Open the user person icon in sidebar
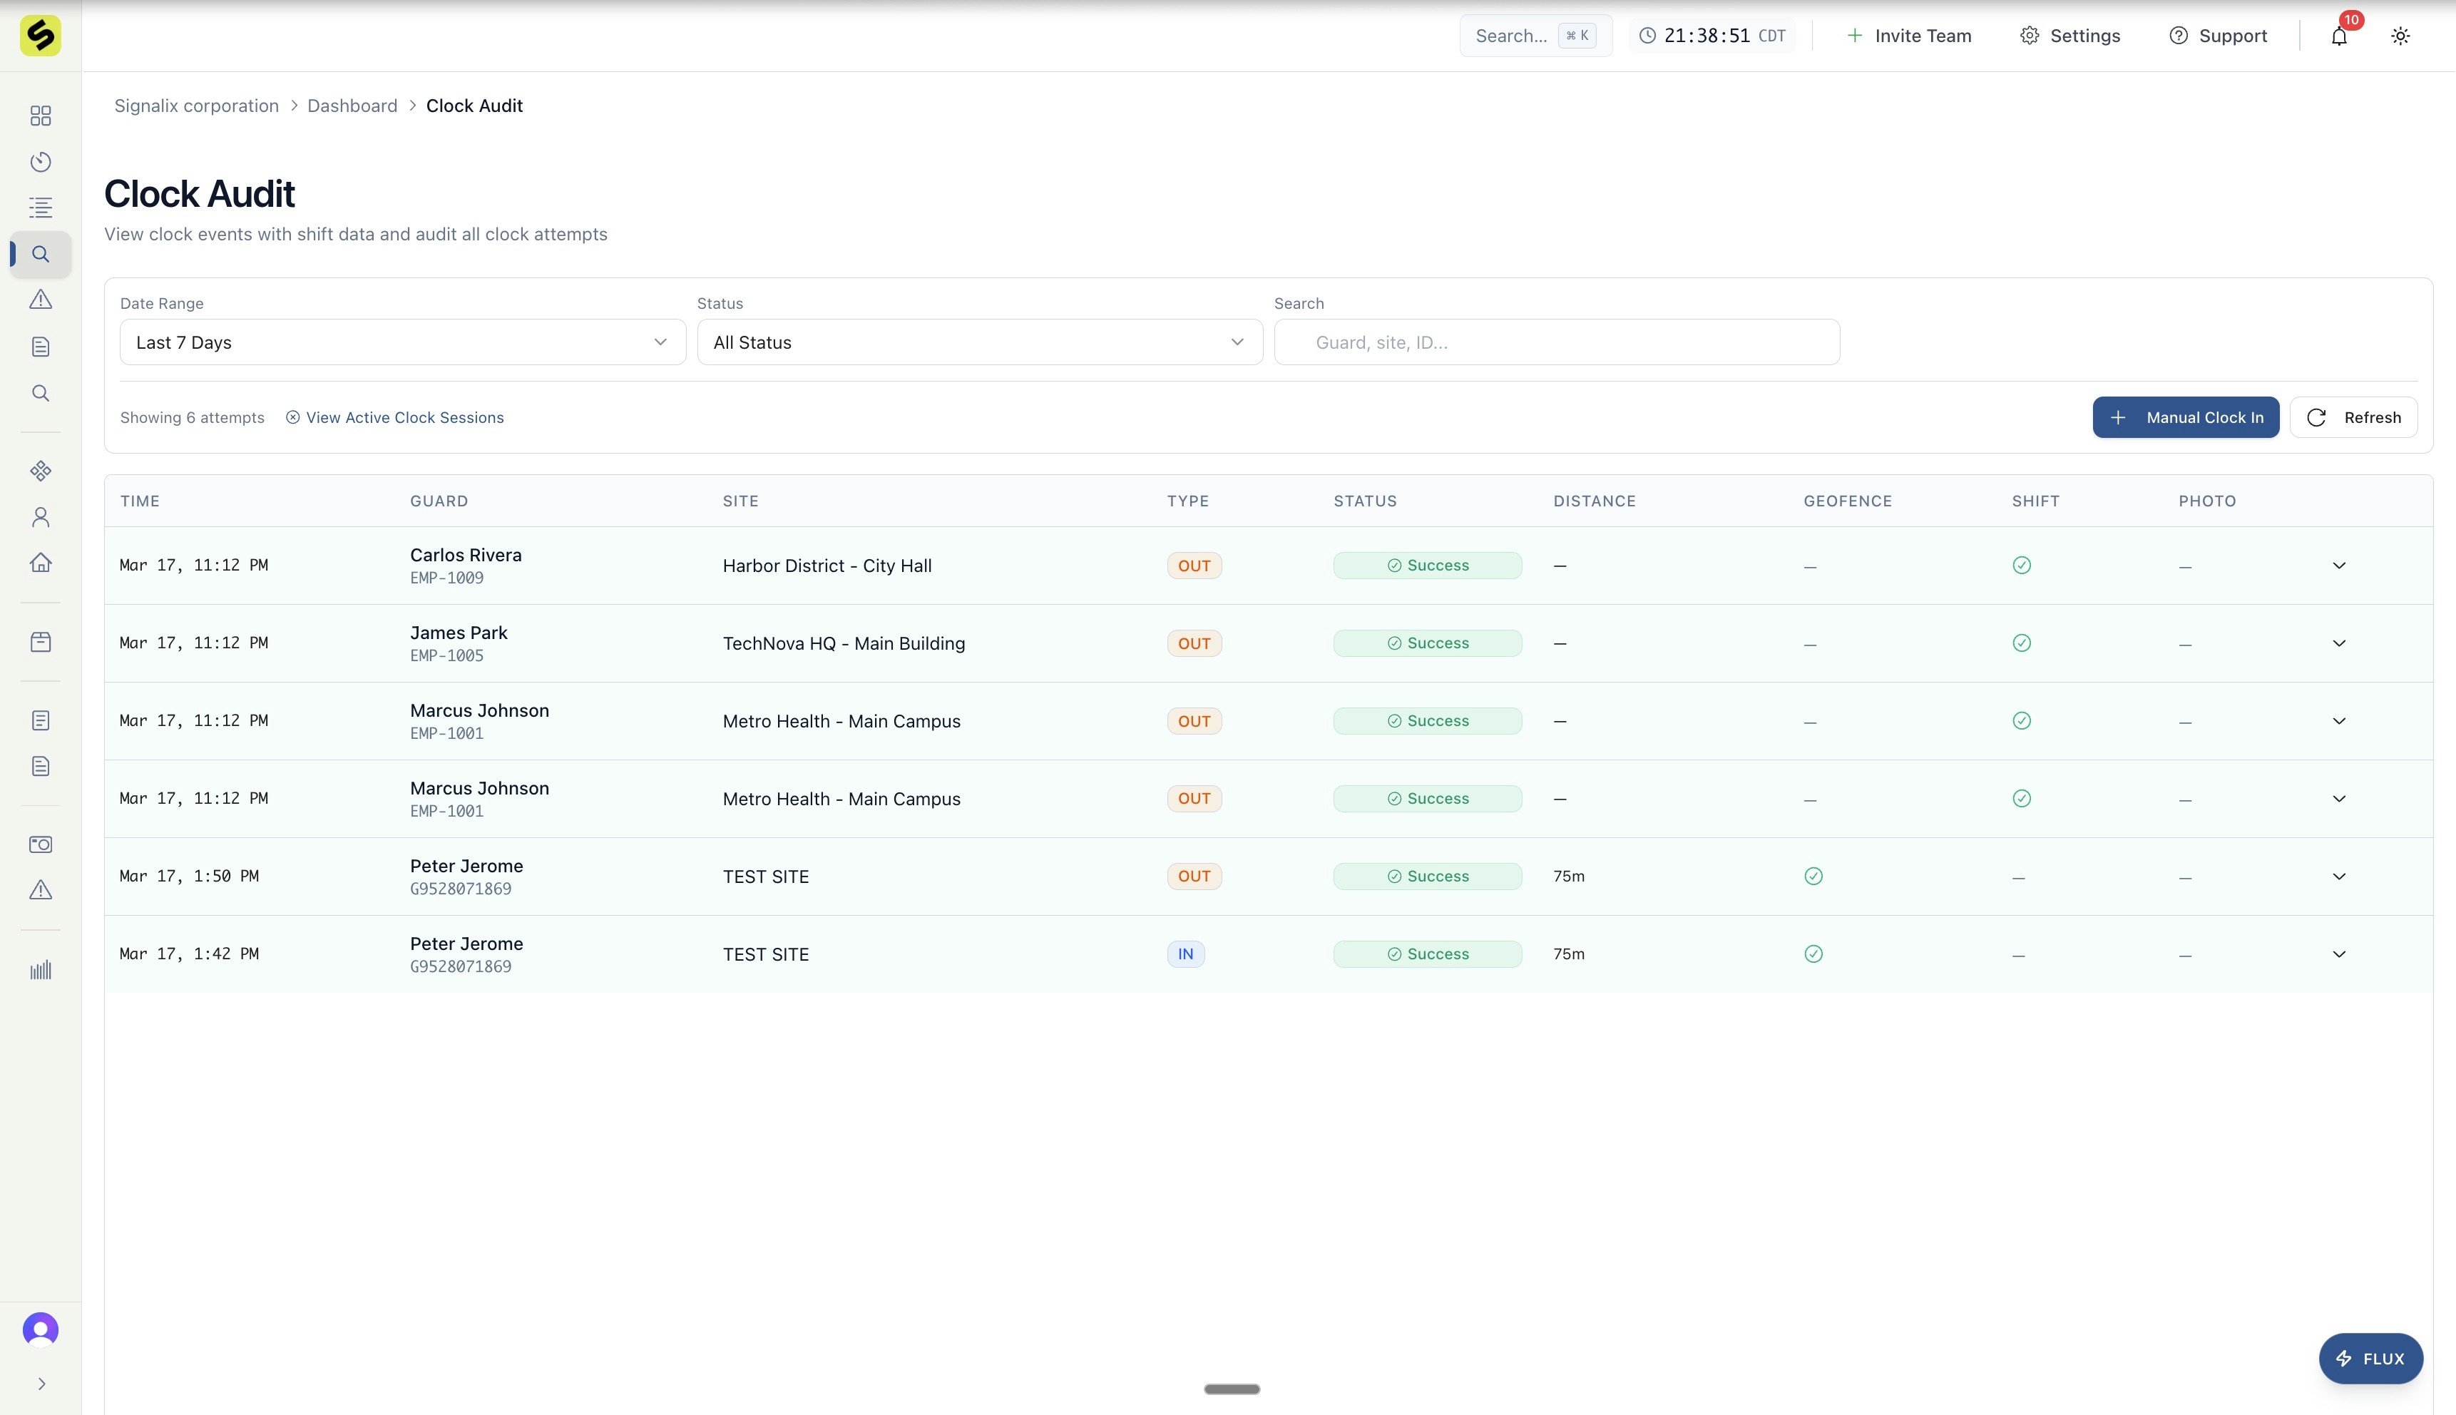 click(41, 517)
